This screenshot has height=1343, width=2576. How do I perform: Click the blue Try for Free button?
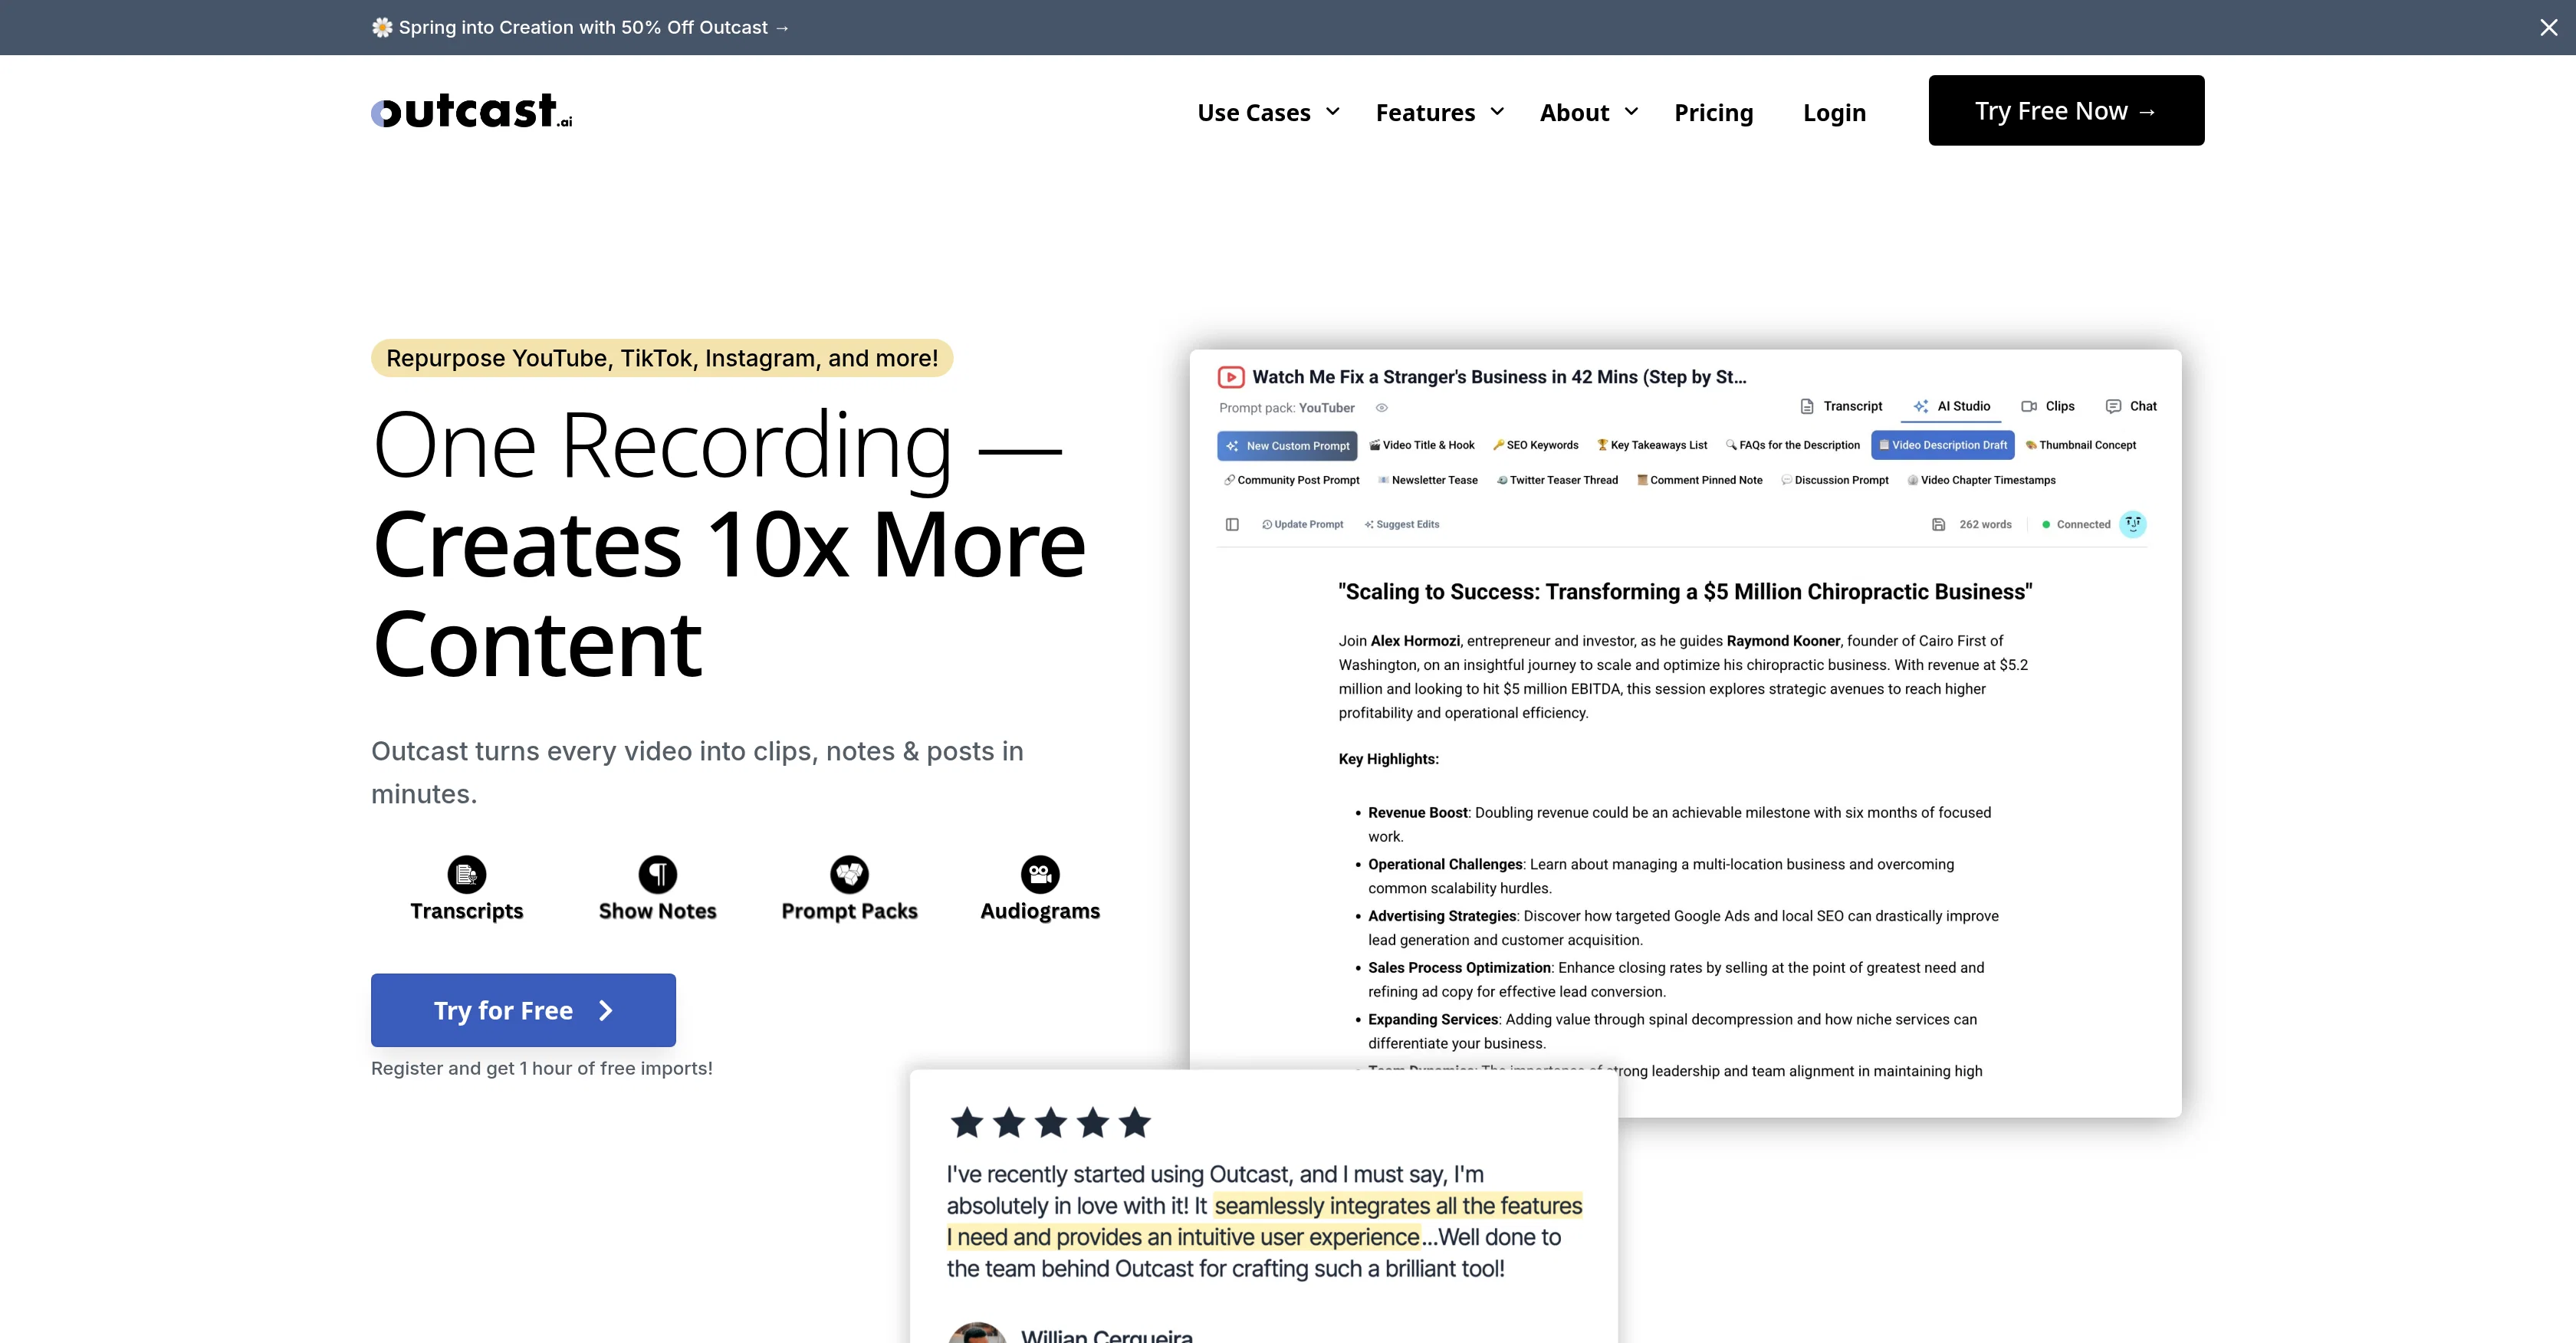tap(523, 1010)
